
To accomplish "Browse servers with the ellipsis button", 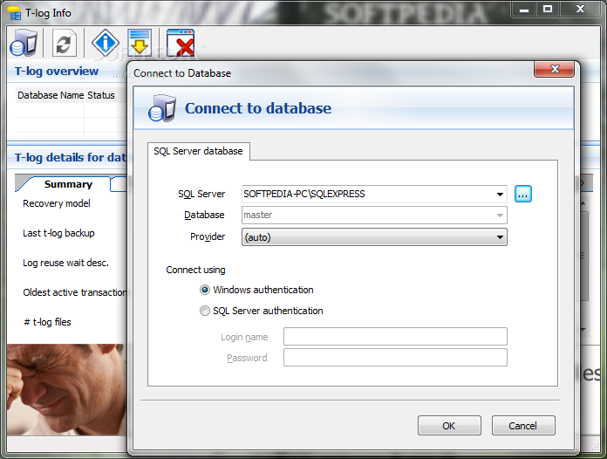I will (523, 194).
